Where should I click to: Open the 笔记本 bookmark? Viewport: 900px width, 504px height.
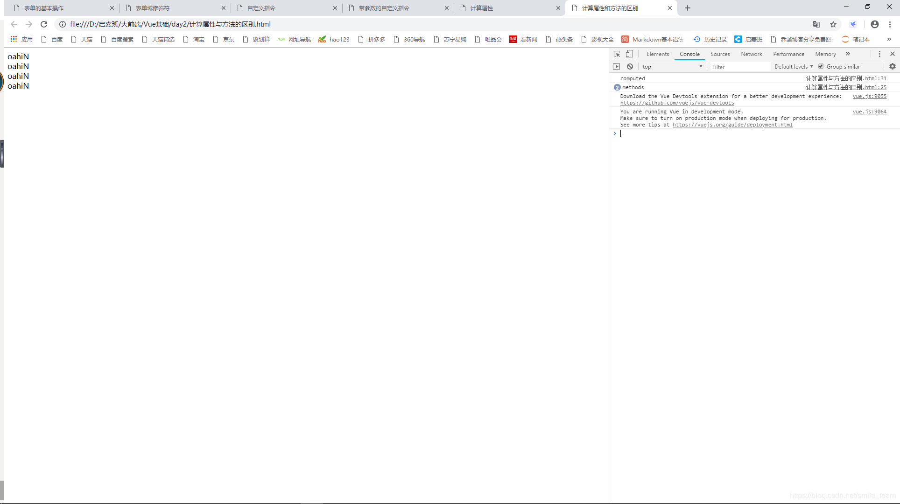(x=856, y=39)
